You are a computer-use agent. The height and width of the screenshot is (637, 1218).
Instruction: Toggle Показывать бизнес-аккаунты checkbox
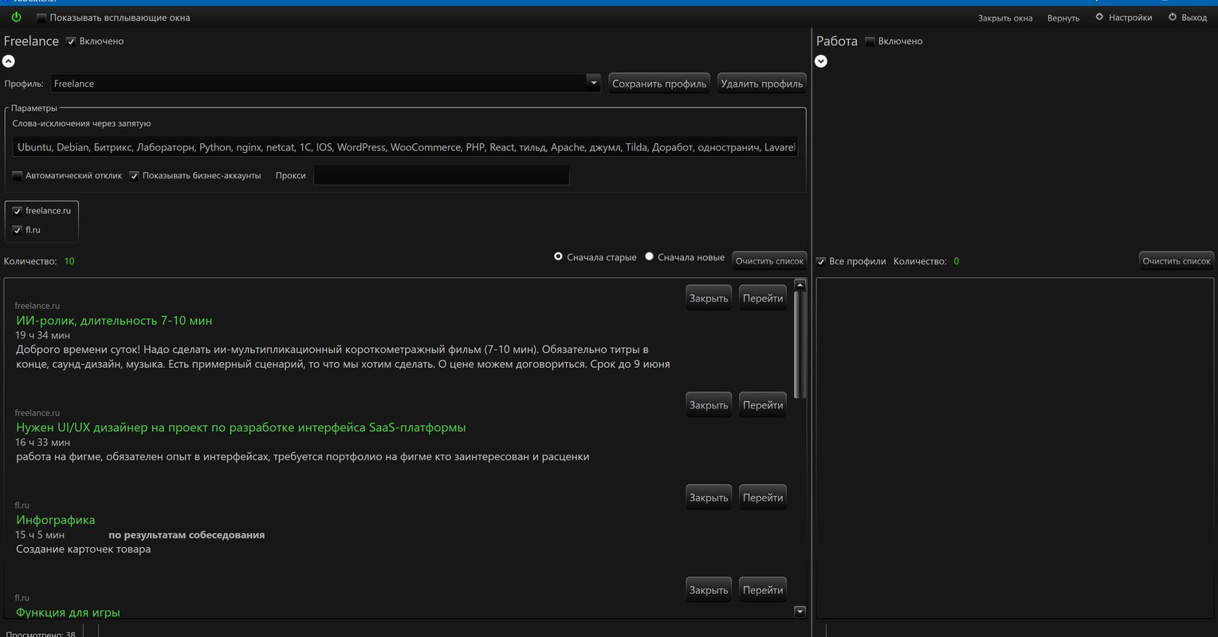(135, 176)
